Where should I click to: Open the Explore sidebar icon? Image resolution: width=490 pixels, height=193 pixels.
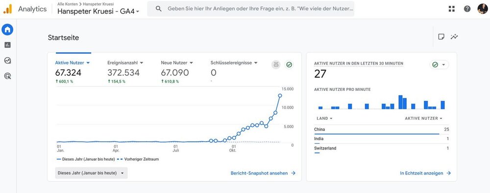[7, 61]
